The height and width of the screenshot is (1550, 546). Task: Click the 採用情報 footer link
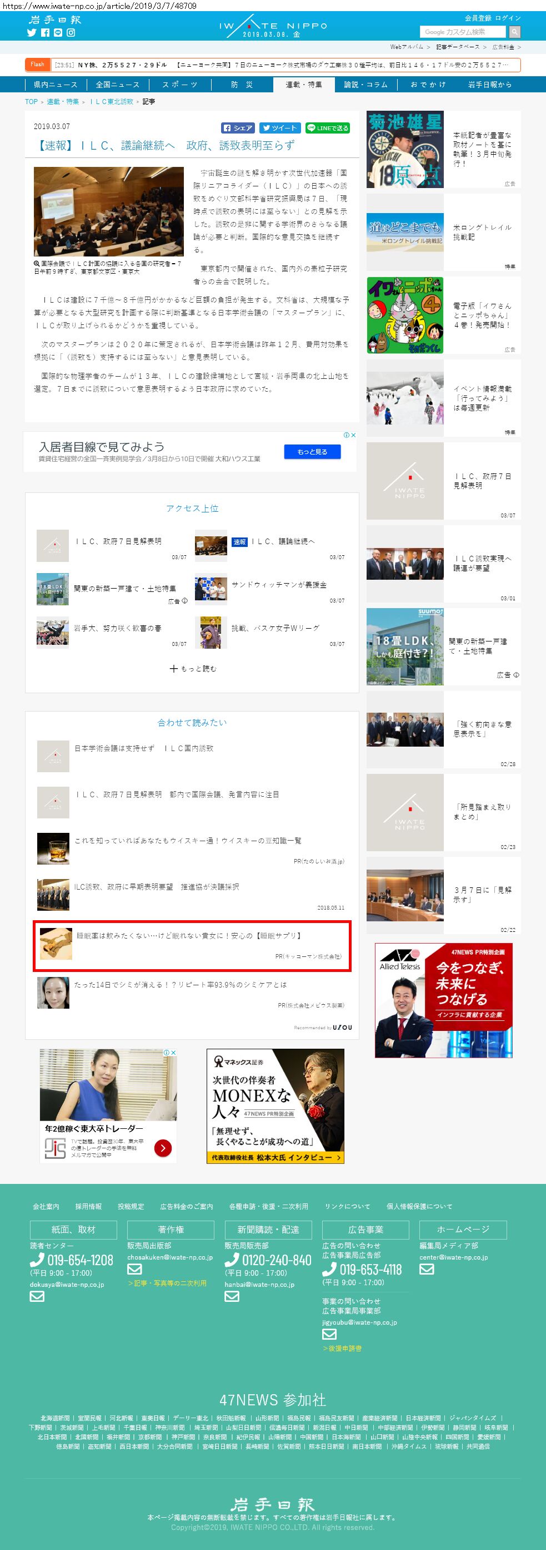tap(88, 1206)
